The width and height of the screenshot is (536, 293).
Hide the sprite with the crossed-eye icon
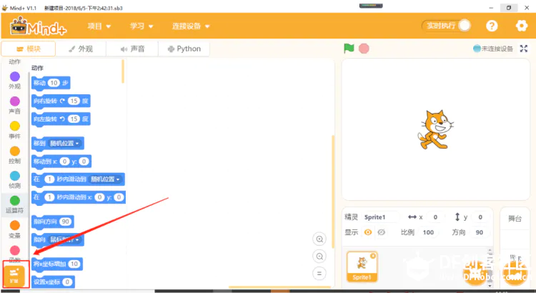[x=381, y=232]
